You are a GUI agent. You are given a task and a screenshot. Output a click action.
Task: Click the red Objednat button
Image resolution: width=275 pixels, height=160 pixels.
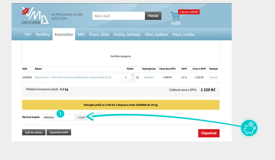coord(208,133)
